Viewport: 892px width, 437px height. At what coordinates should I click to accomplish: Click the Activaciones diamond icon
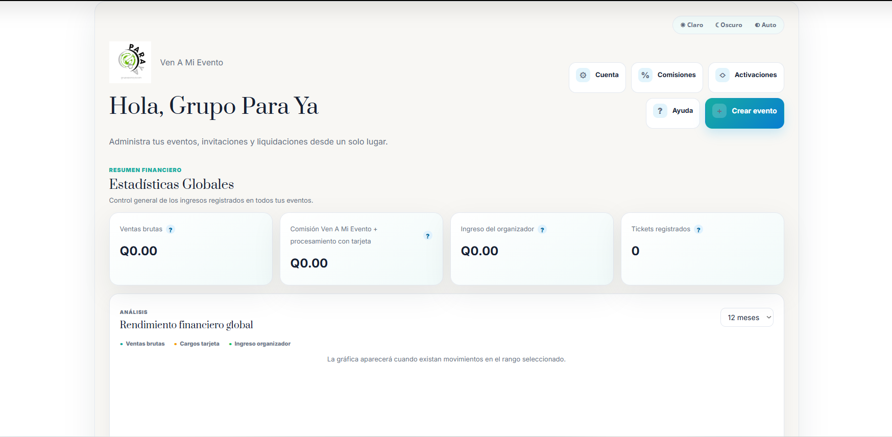pos(722,75)
